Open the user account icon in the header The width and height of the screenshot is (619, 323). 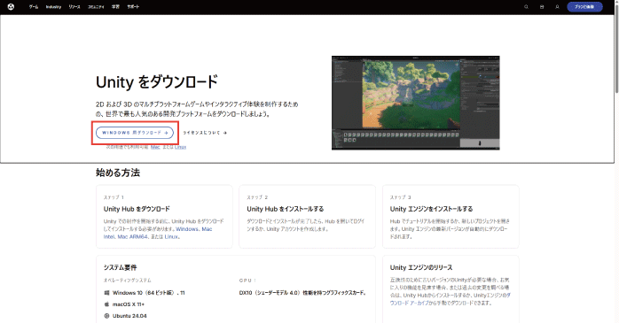point(557,7)
